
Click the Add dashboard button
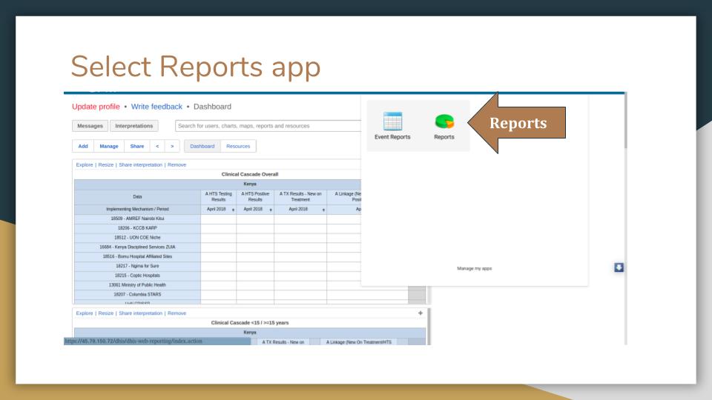coord(83,146)
